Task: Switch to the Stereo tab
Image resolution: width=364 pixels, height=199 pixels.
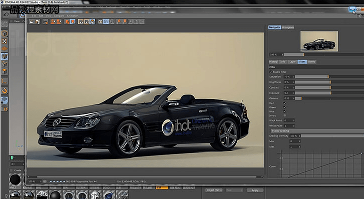Action: (311, 61)
